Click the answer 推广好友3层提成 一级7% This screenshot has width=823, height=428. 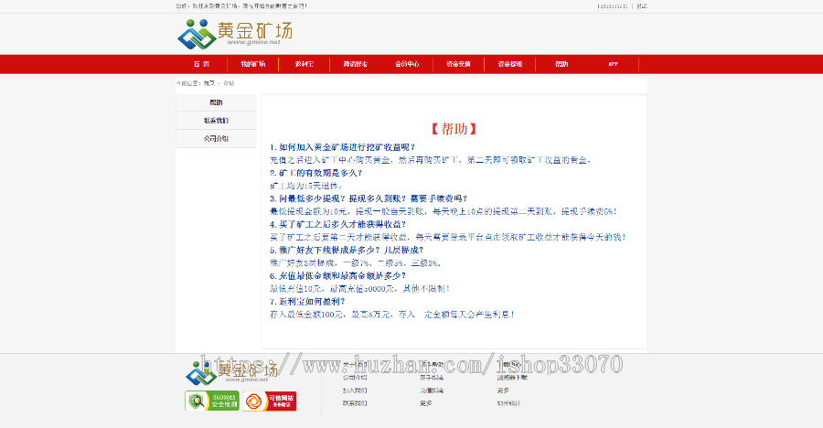[x=356, y=263]
